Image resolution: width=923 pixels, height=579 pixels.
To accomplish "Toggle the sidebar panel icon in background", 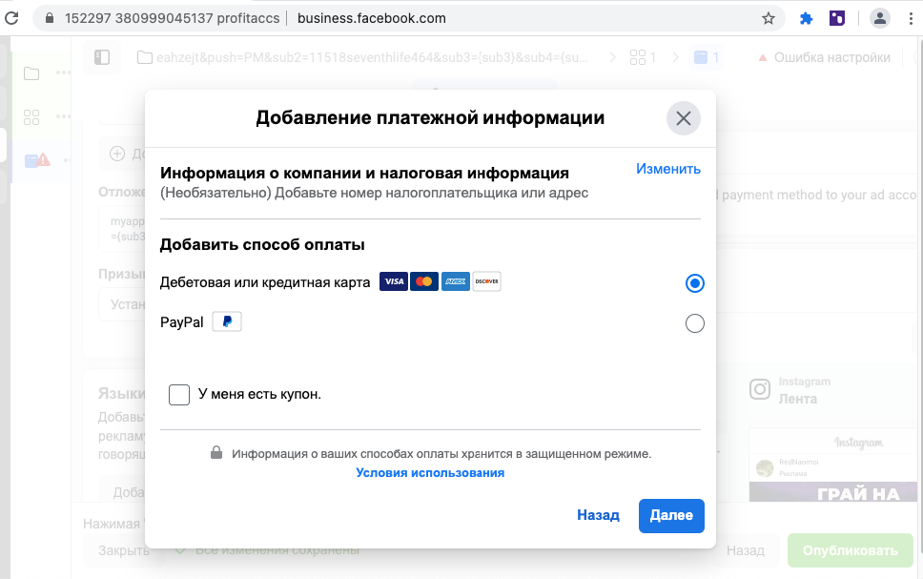I will 102,57.
